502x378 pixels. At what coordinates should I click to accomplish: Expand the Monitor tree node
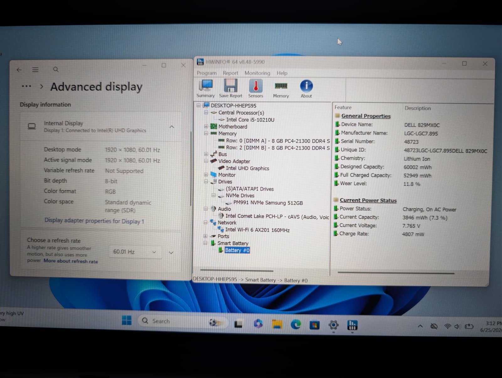point(206,175)
